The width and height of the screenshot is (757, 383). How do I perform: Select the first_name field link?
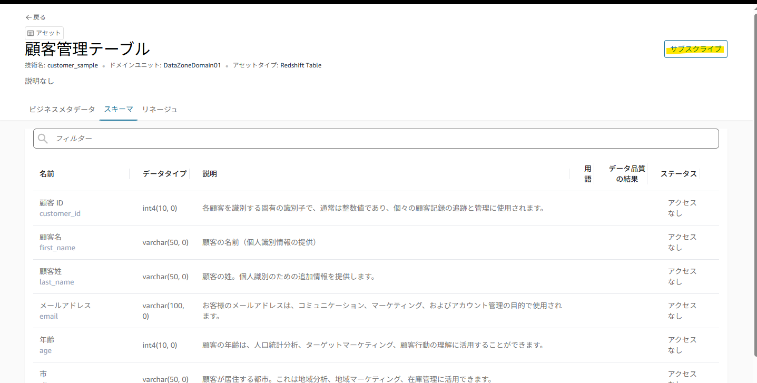(x=57, y=248)
